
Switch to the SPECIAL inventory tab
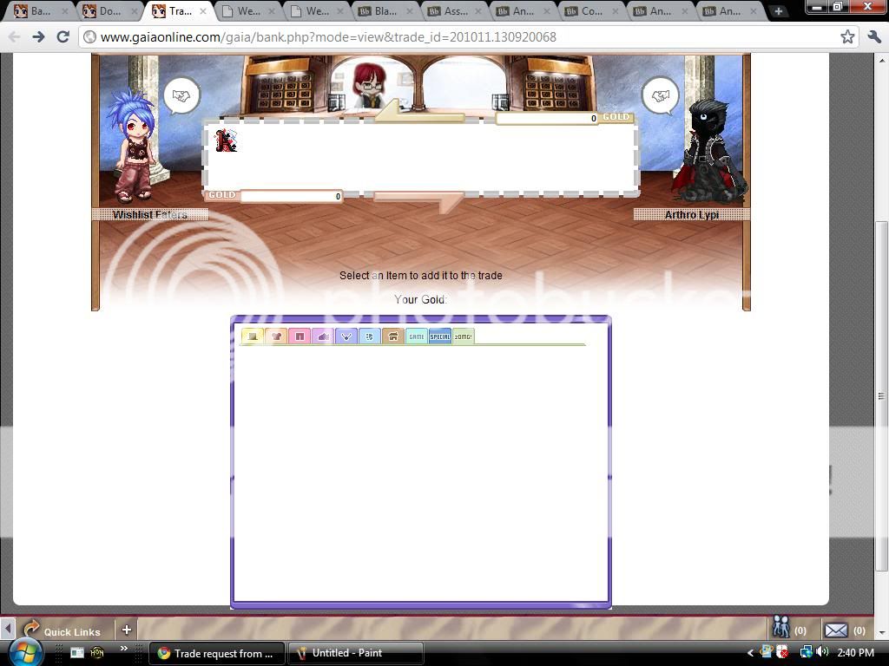point(440,336)
